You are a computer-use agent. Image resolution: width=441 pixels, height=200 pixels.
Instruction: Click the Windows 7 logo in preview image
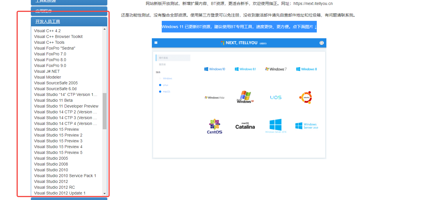276,69
